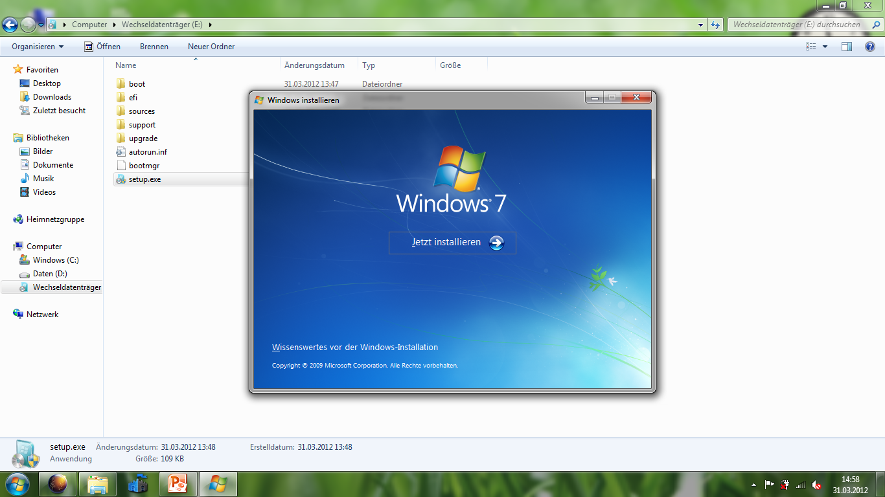This screenshot has width=885, height=497.
Task: Open the Organisieren menu
Action: [38, 47]
